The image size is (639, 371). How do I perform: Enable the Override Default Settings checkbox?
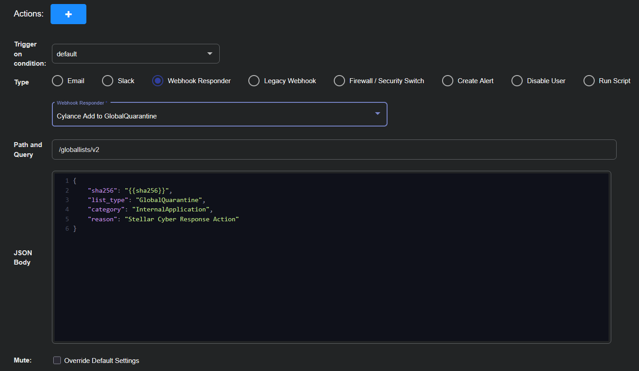point(57,360)
